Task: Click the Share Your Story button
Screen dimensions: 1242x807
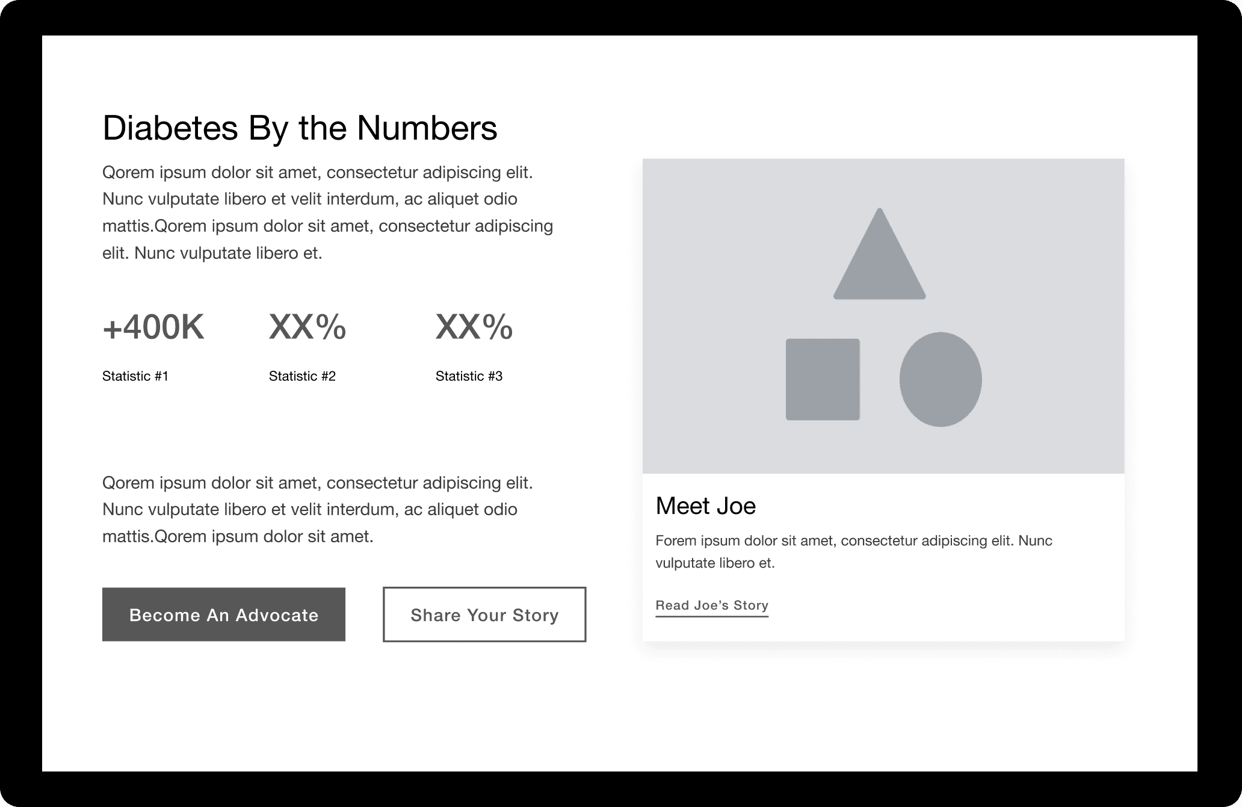Action: point(484,614)
